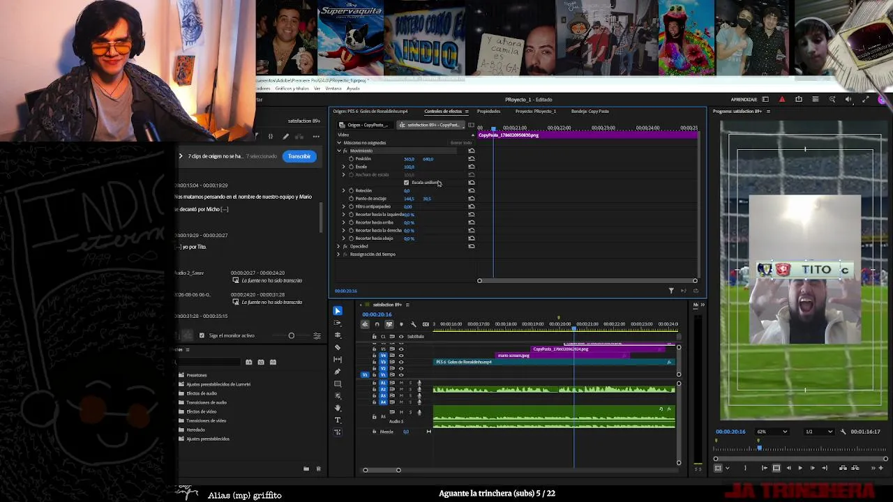
Task: Open Efectos de vídeo folder
Action: [202, 411]
